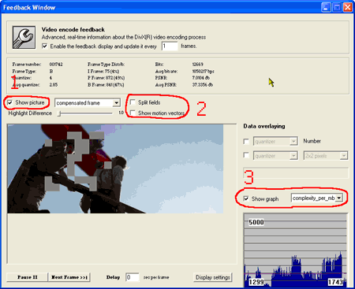The image size is (355, 289).
Task: Tick the second Data overlaying checkbox
Action: point(246,156)
